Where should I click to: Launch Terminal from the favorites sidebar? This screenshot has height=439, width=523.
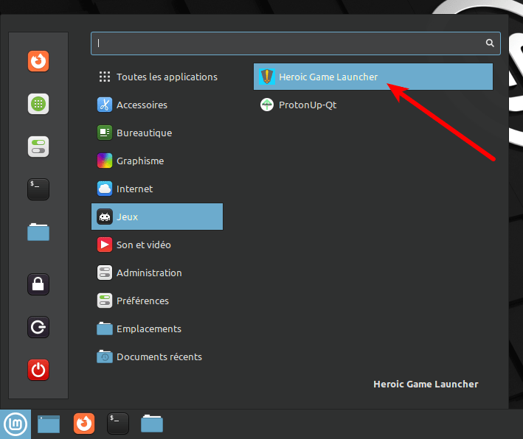[38, 189]
